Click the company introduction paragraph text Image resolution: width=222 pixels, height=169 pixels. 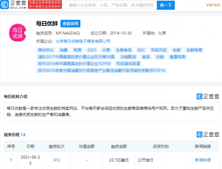[x=110, y=111]
